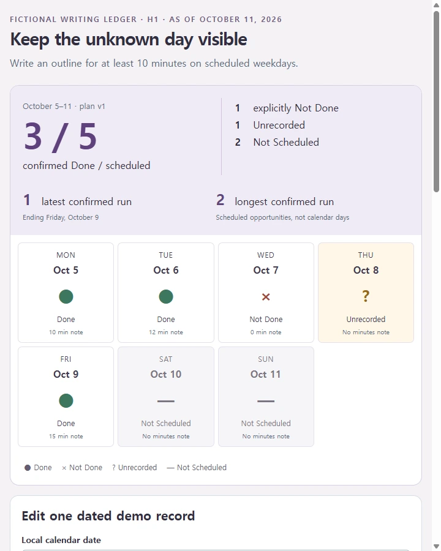This screenshot has width=441, height=551.
Task: Click the 3 / 5 confirmed Done score
Action: coord(60,137)
